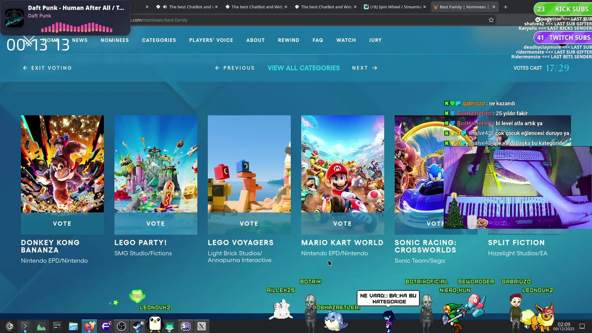Click the Sonic Team/Sega developer text
The image size is (592, 333).
419,260
